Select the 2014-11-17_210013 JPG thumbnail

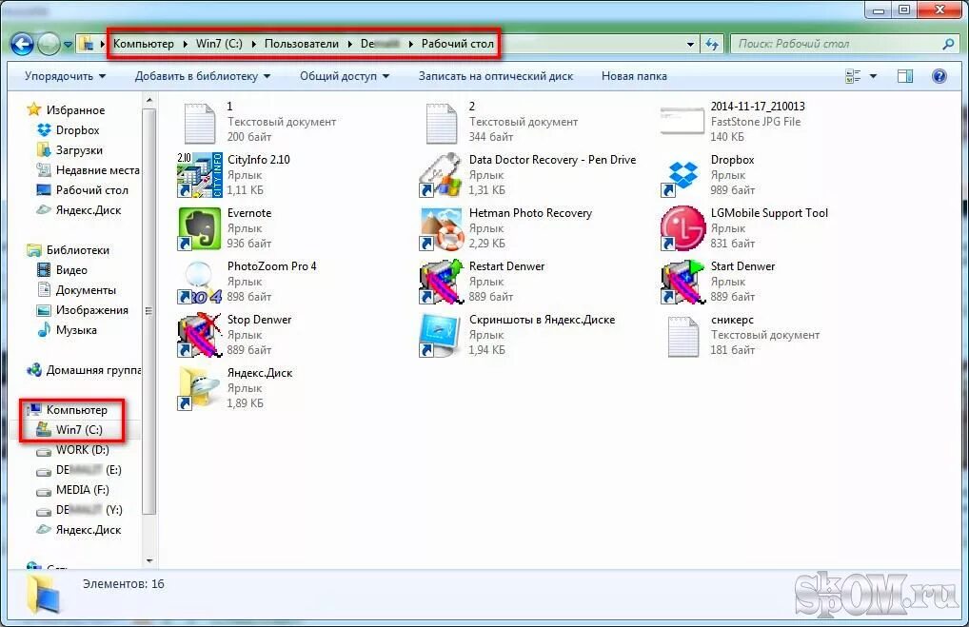point(682,121)
